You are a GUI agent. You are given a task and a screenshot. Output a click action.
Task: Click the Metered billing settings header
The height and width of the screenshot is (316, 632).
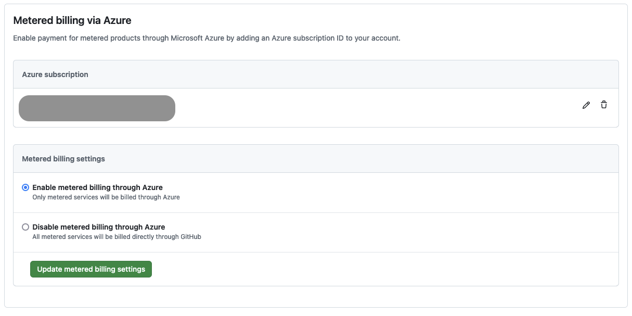point(63,158)
